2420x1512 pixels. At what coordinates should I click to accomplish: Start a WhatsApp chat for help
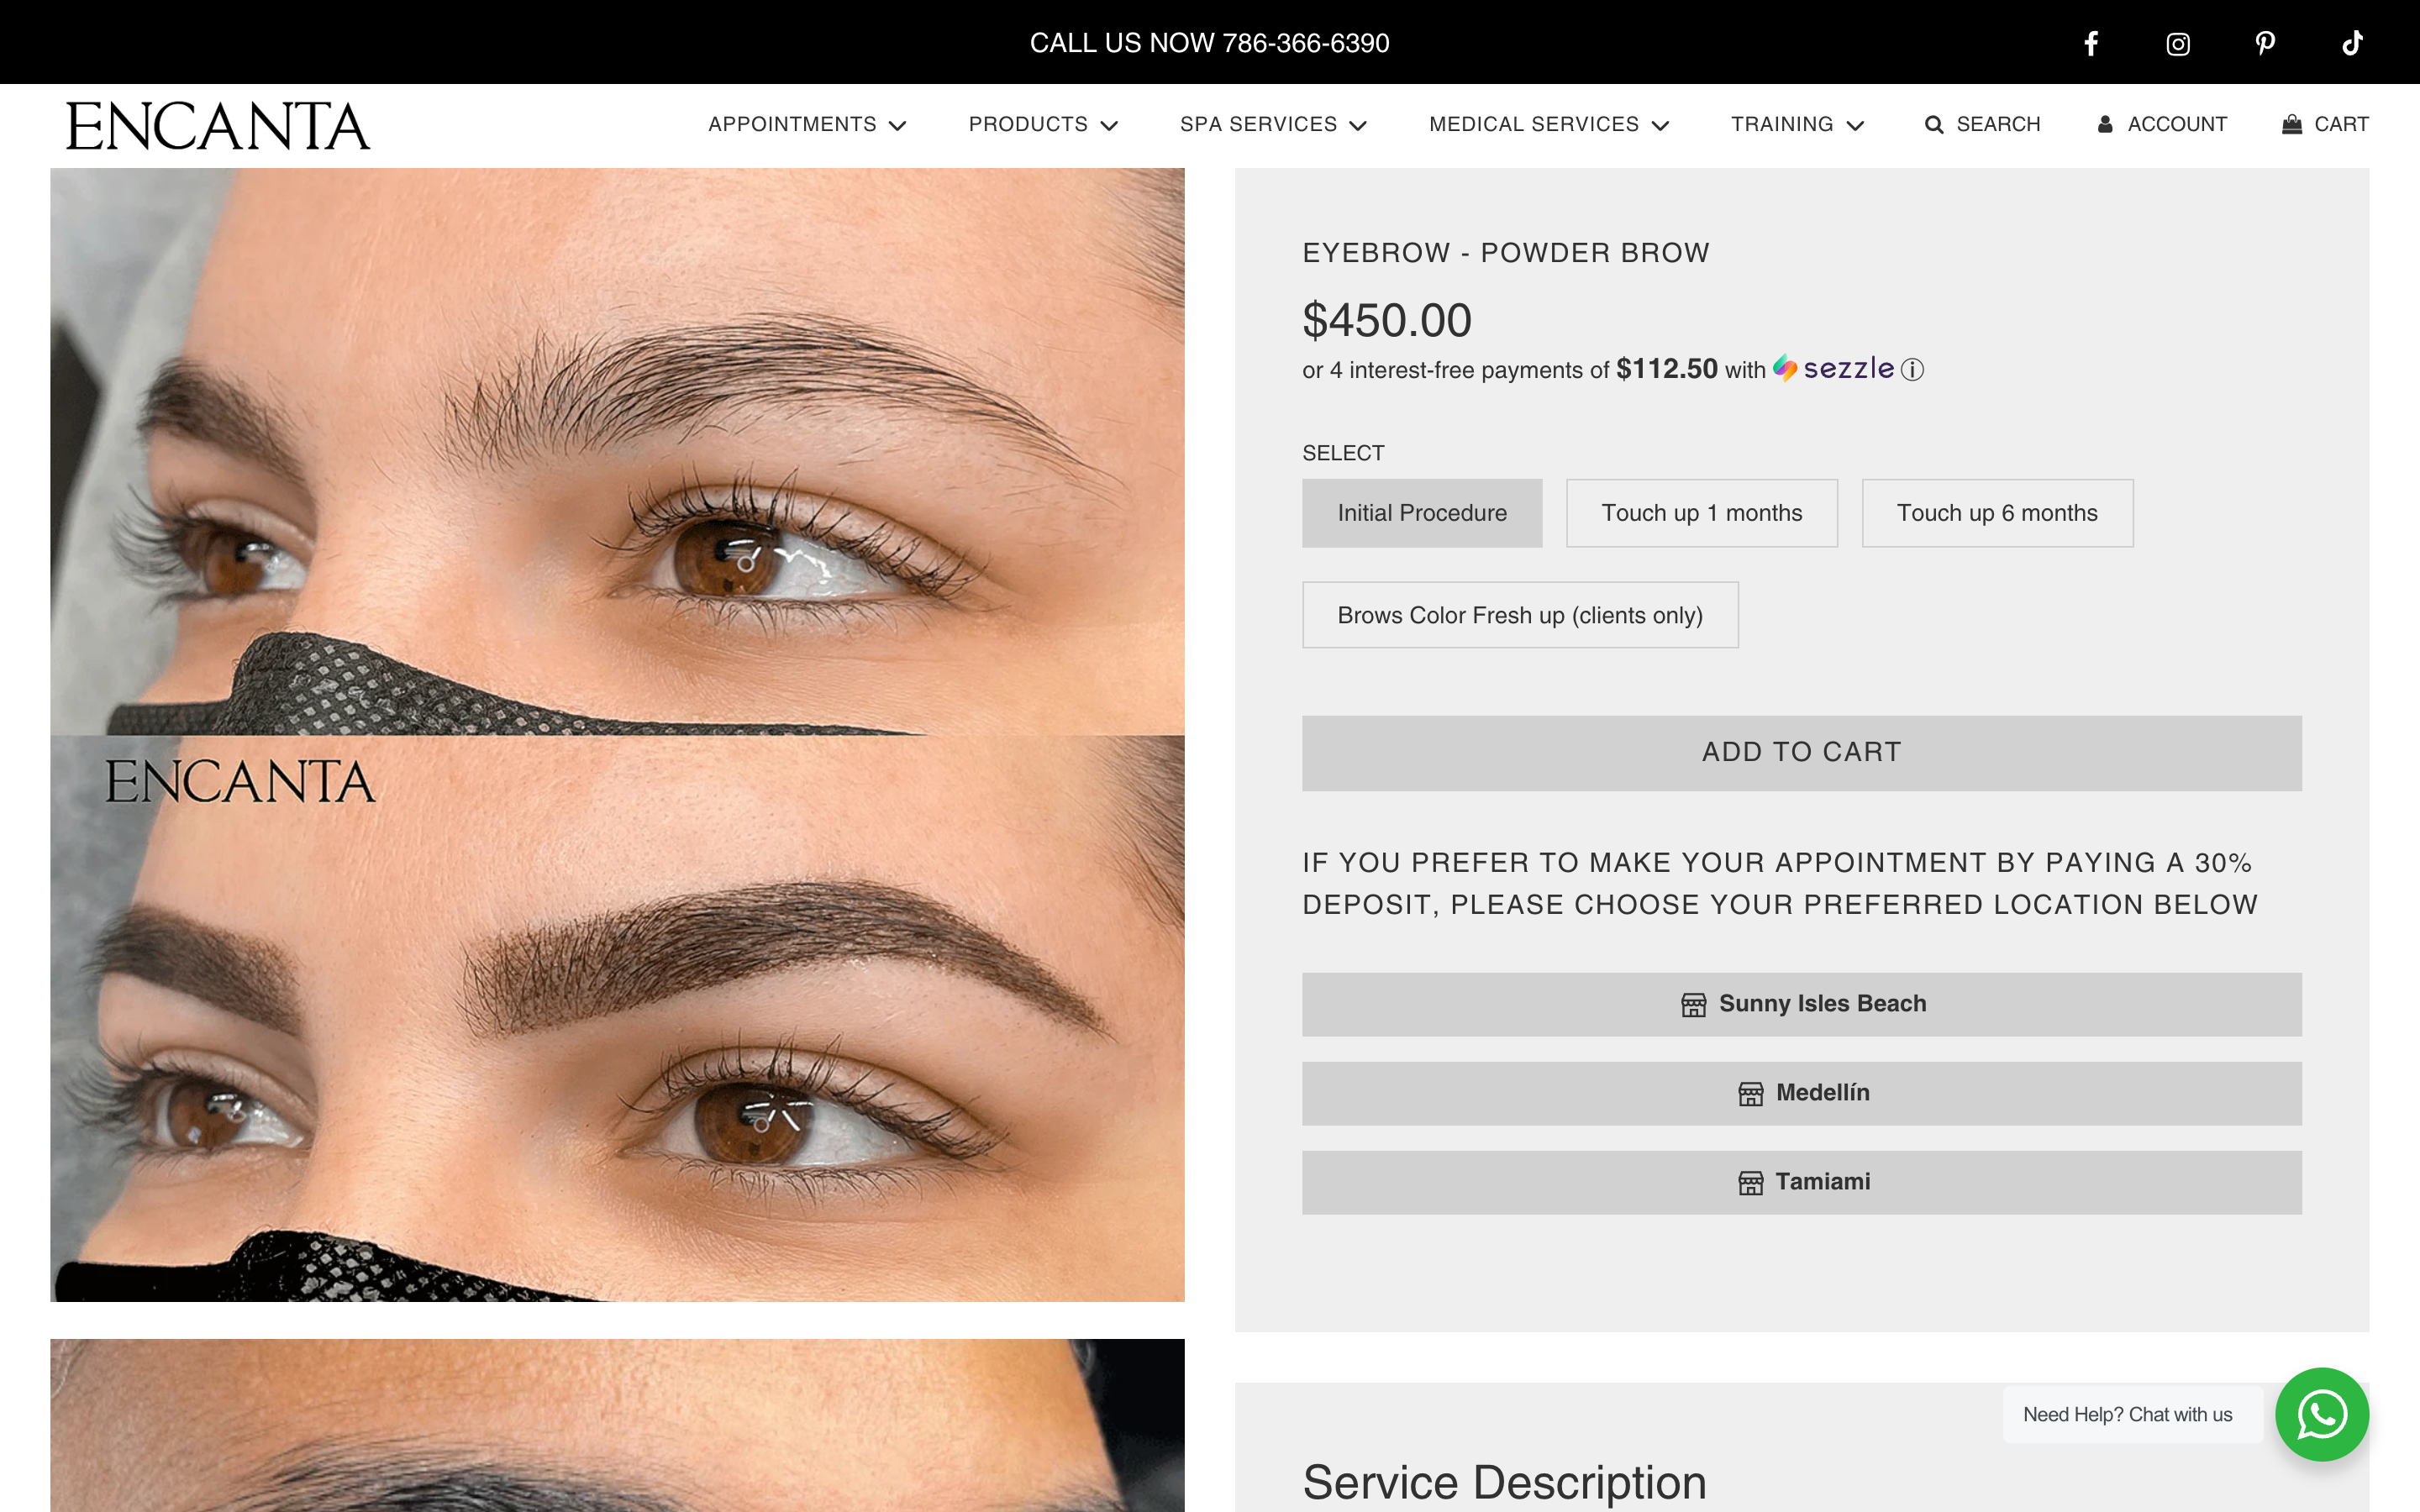tap(2322, 1414)
